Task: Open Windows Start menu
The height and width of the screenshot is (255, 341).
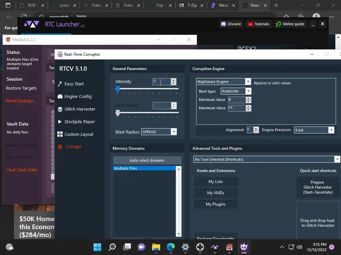Action: tap(98, 247)
